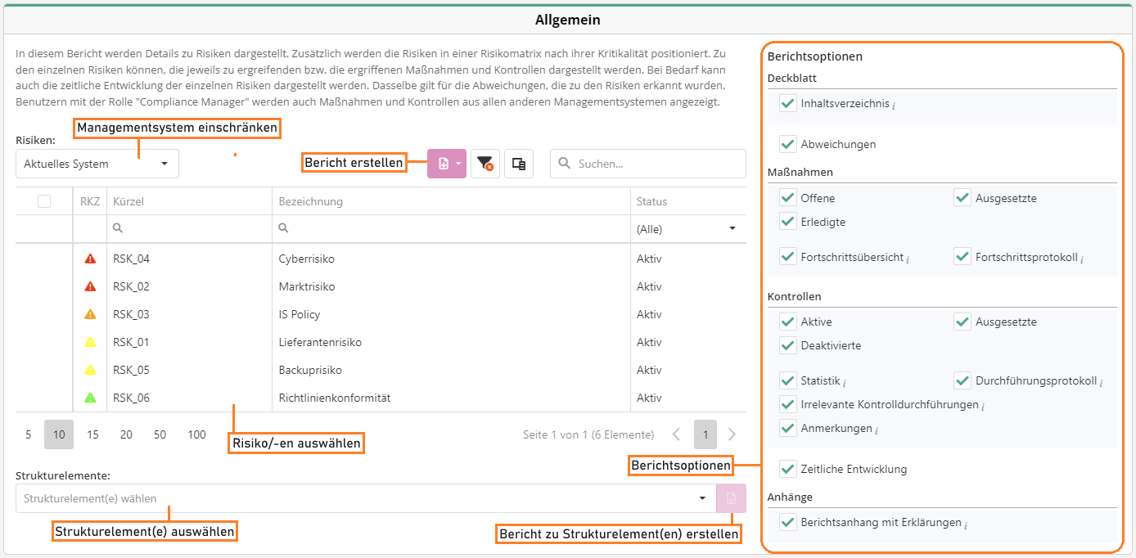Create report for structure elements button
Image resolution: width=1136 pixels, height=558 pixels.
(x=731, y=498)
